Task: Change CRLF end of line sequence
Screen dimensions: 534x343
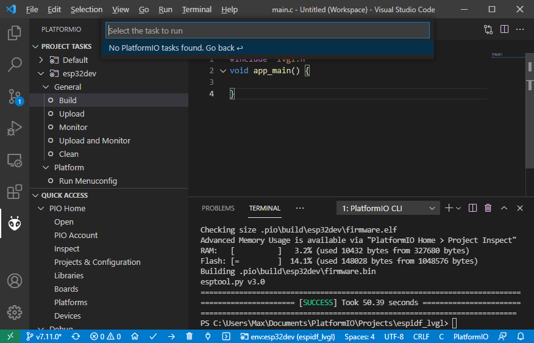Action: pyautogui.click(x=421, y=336)
